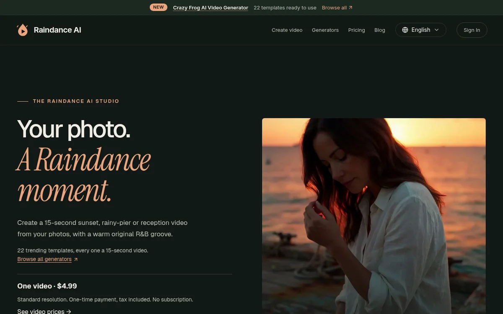Click the Sign In button
The height and width of the screenshot is (314, 503).
click(x=472, y=30)
